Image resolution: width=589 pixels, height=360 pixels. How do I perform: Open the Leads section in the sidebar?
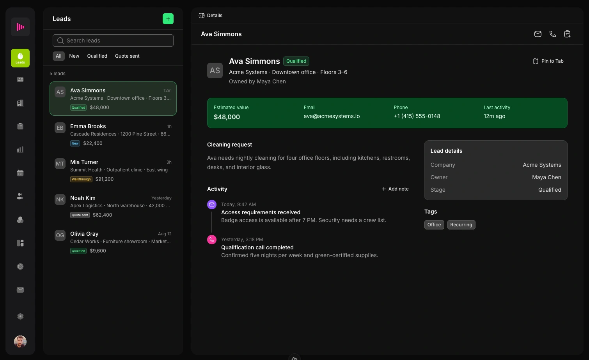(20, 58)
